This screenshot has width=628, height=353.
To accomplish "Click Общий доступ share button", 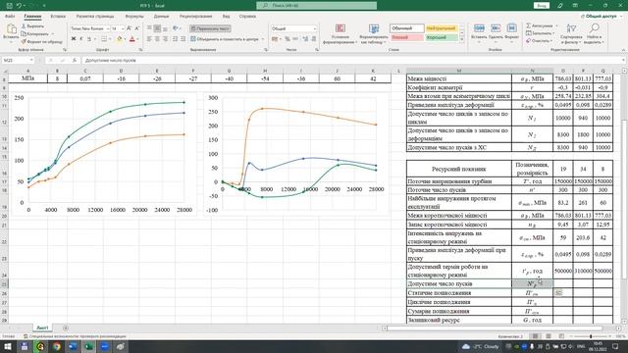I will click(x=602, y=17).
